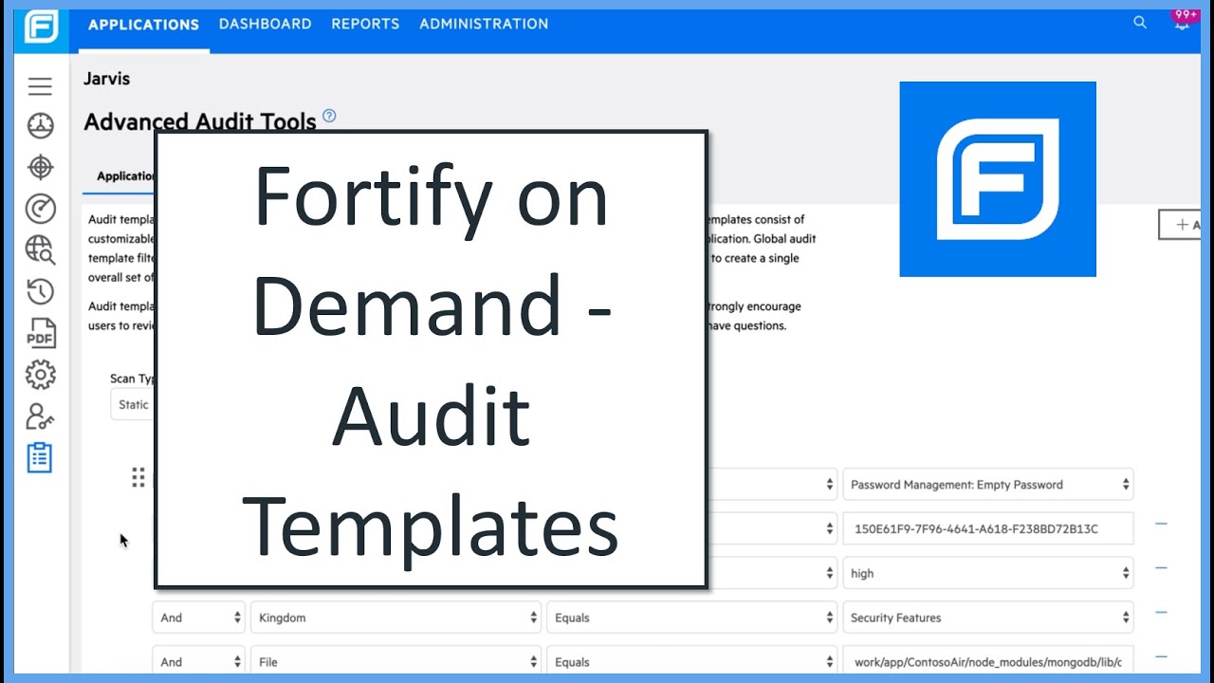Open the DASHBOARD menu
This screenshot has height=683, width=1214.
[265, 24]
